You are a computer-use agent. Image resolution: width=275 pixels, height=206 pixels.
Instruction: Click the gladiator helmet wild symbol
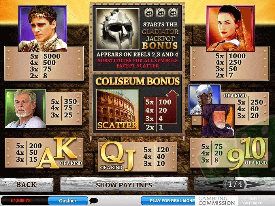117,29
